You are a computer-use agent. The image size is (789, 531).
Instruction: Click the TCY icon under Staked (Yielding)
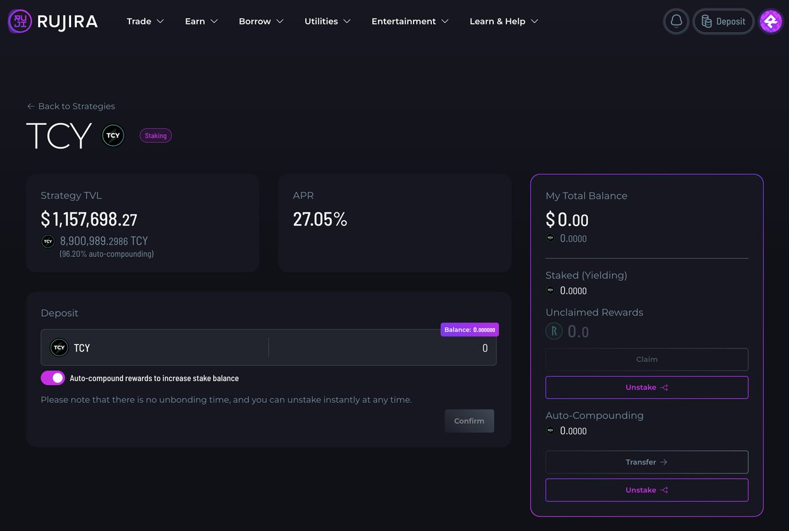coord(550,290)
